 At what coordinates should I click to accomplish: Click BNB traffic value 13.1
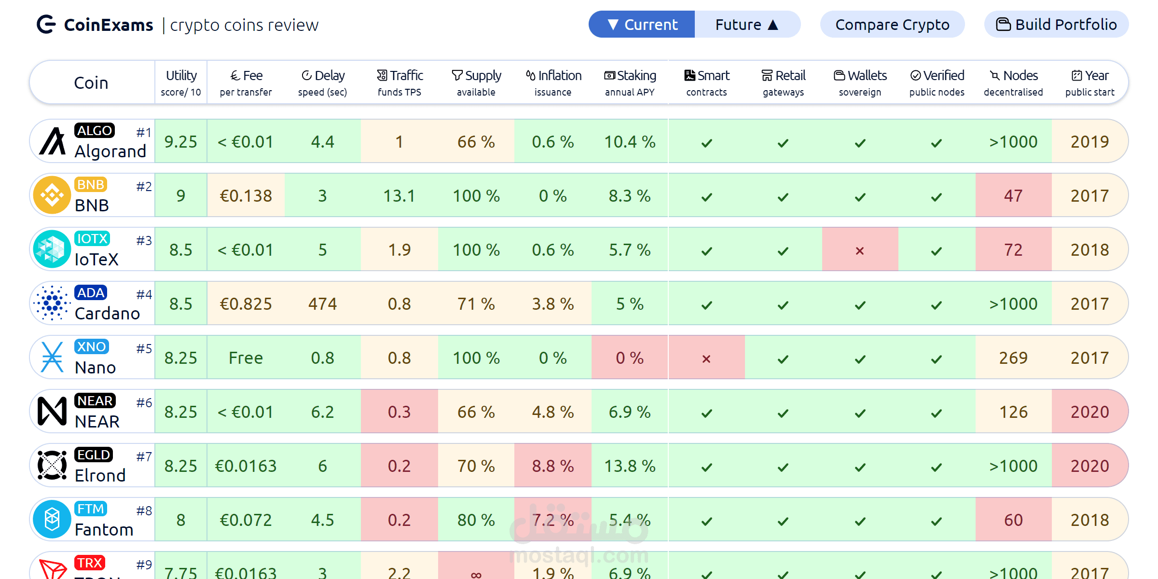(400, 195)
